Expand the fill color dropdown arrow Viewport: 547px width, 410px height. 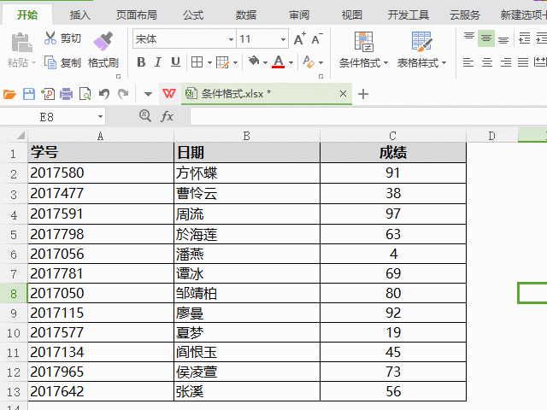tap(265, 62)
